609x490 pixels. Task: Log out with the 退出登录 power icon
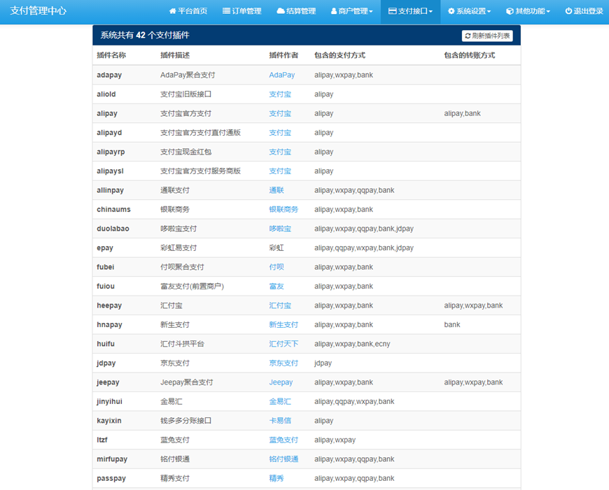[584, 11]
